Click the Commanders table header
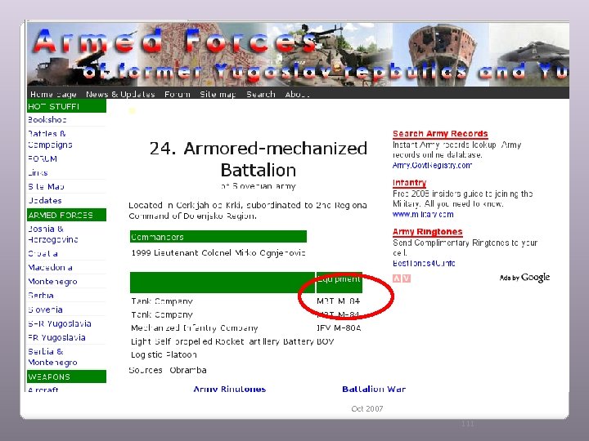Screen dimensions: 589x441 [218, 237]
